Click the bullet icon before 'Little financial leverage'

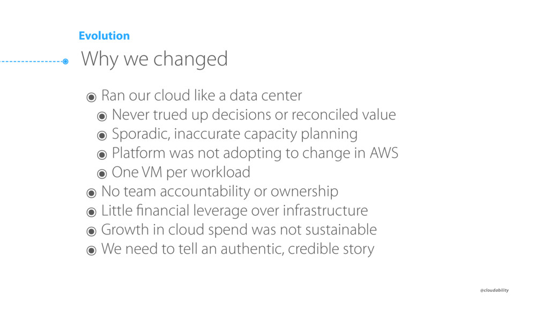[91, 212]
